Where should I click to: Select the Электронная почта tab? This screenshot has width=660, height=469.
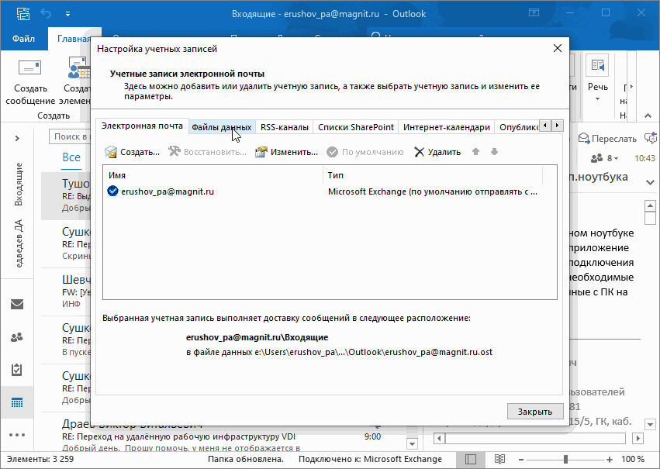point(142,126)
